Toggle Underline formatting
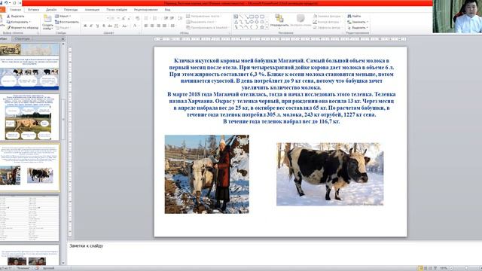This screenshot has height=271, width=482. pos(97,26)
